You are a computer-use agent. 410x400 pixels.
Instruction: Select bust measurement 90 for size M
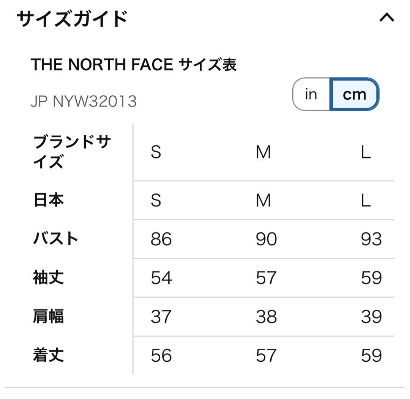[266, 239]
